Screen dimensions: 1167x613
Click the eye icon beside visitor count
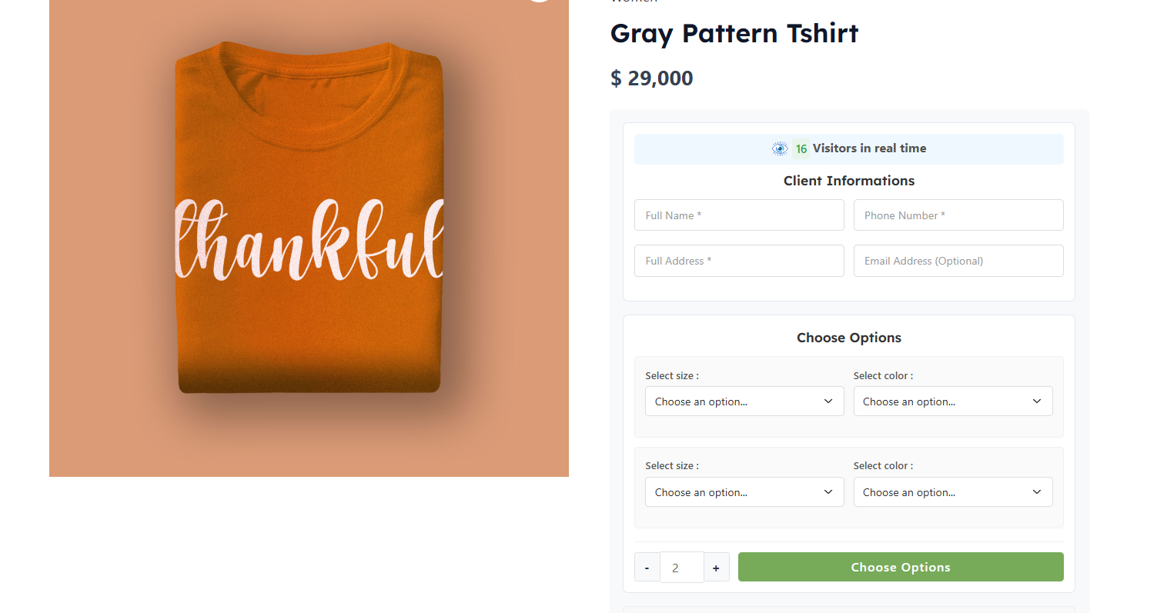pyautogui.click(x=779, y=148)
